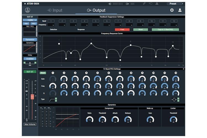Click the band 12 Freq knob
The height and width of the screenshot is (138, 207).
[x=176, y=86]
